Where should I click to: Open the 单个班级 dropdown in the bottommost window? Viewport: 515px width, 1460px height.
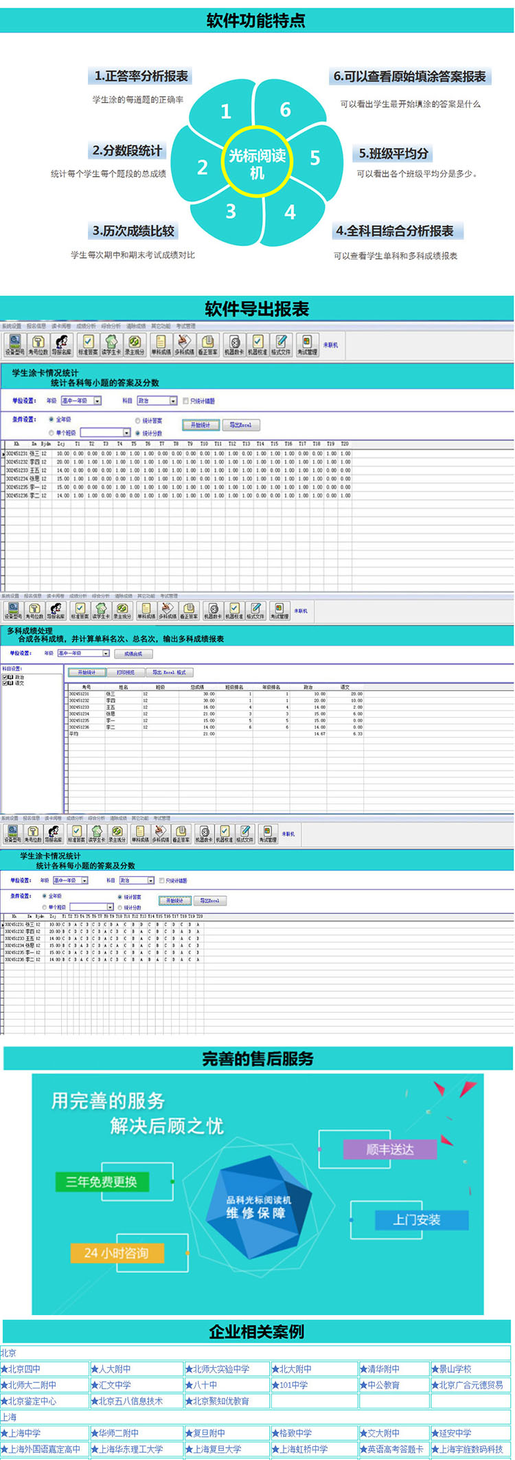point(109,907)
